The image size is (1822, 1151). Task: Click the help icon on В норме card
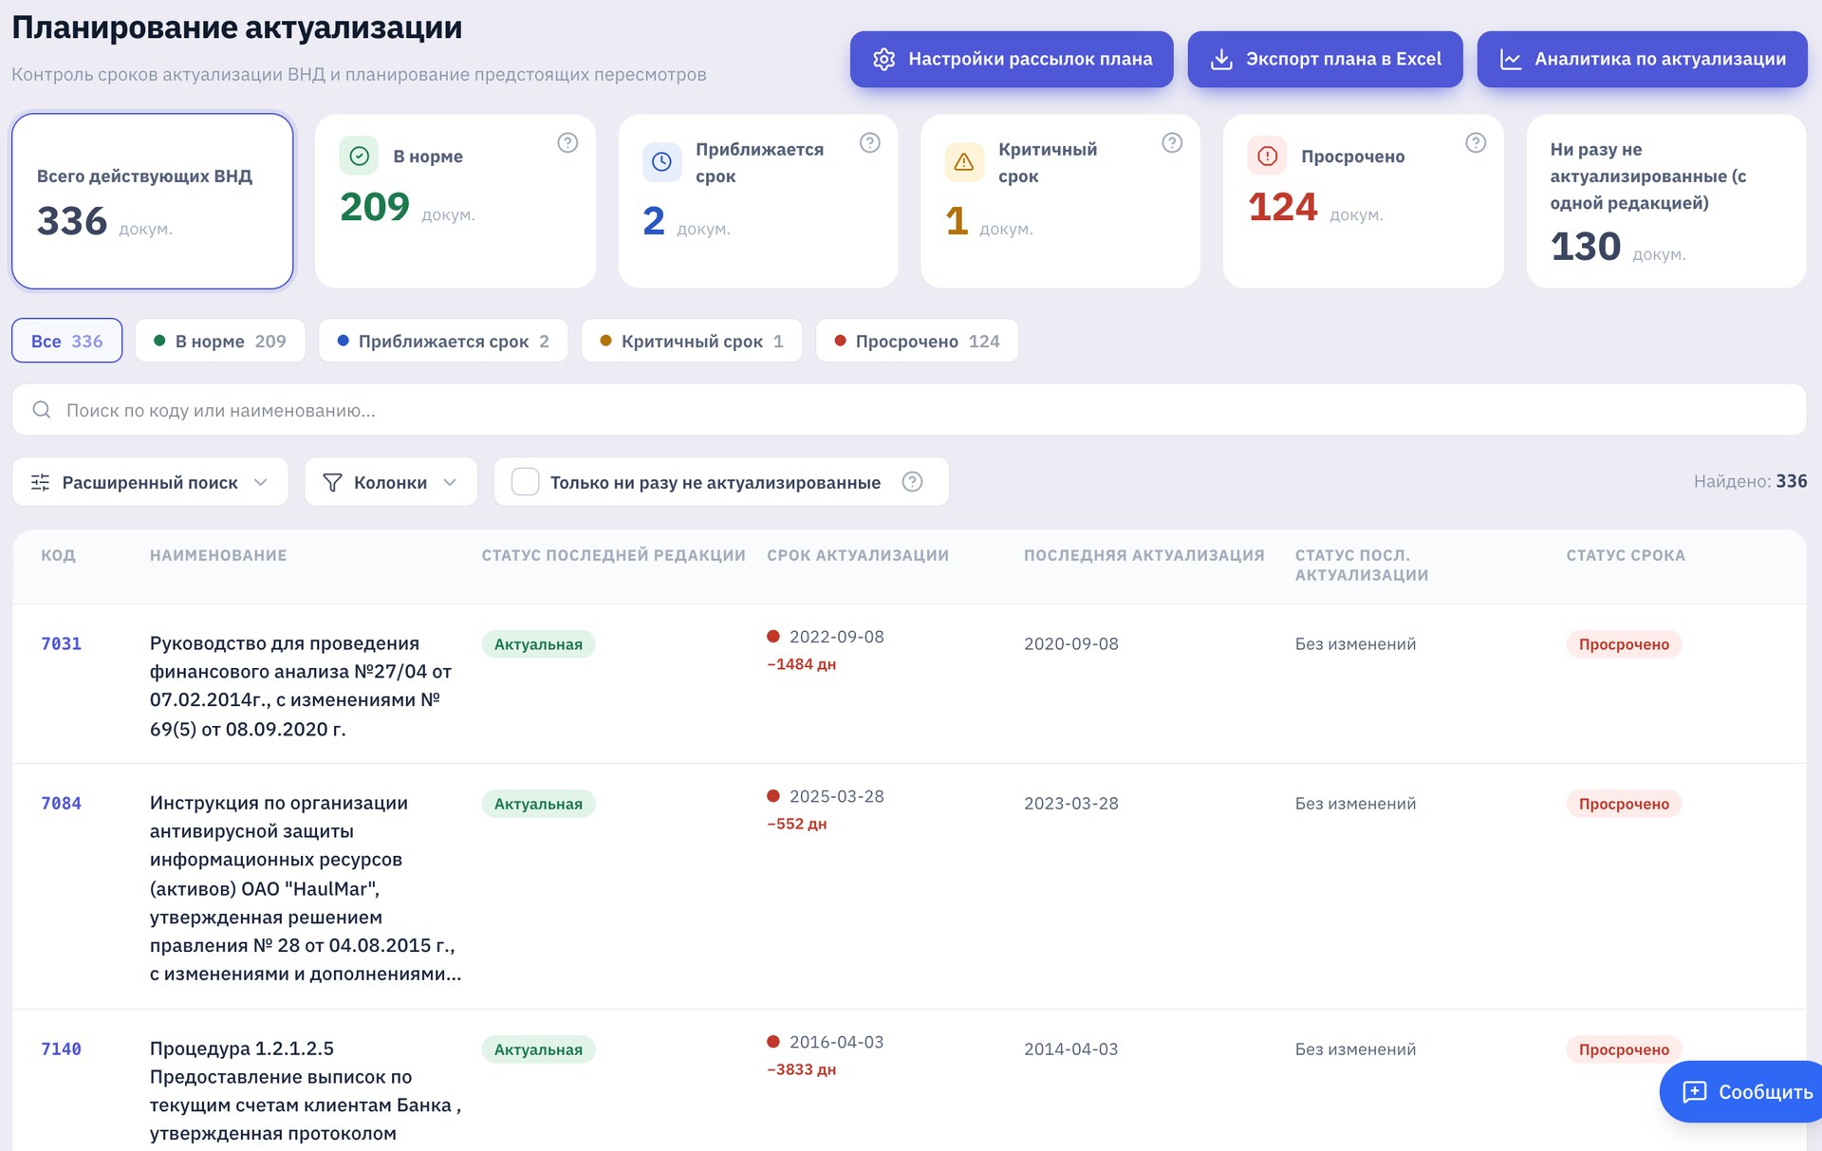[567, 142]
